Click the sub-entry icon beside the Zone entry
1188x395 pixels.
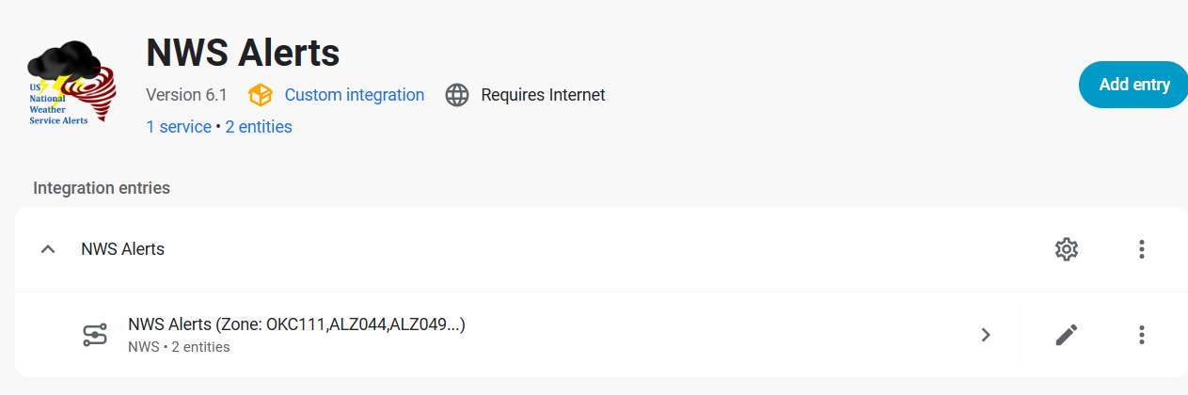pos(94,335)
